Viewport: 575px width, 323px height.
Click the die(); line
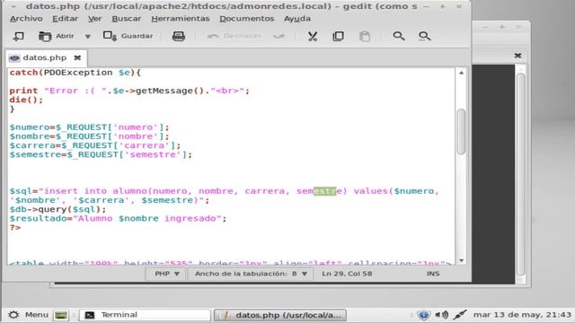click(26, 100)
